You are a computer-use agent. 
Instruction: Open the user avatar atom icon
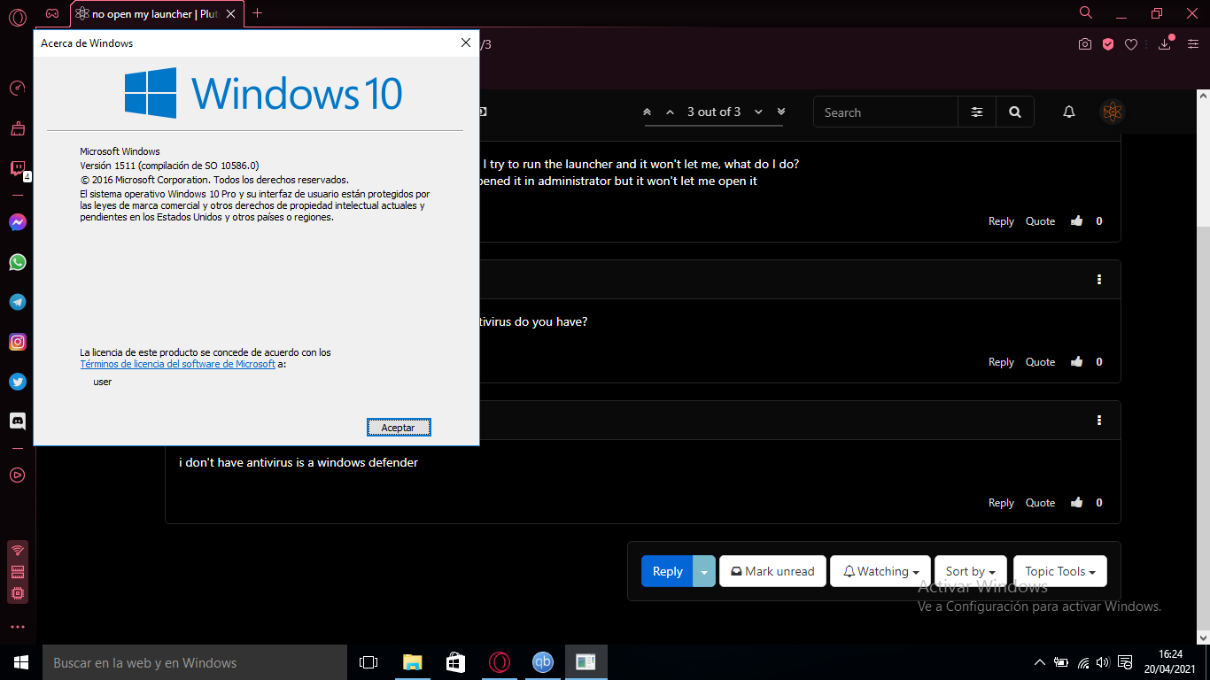click(1113, 112)
